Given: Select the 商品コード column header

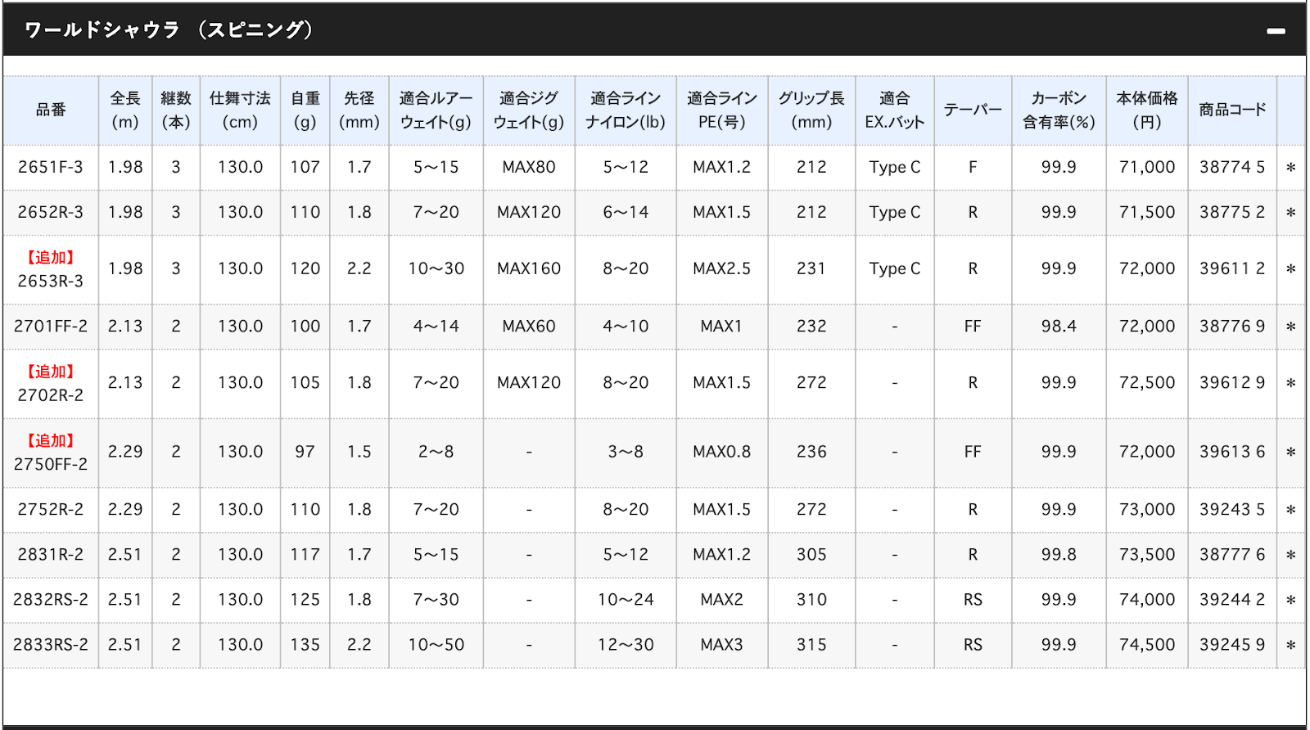Looking at the screenshot, I should 1232,110.
